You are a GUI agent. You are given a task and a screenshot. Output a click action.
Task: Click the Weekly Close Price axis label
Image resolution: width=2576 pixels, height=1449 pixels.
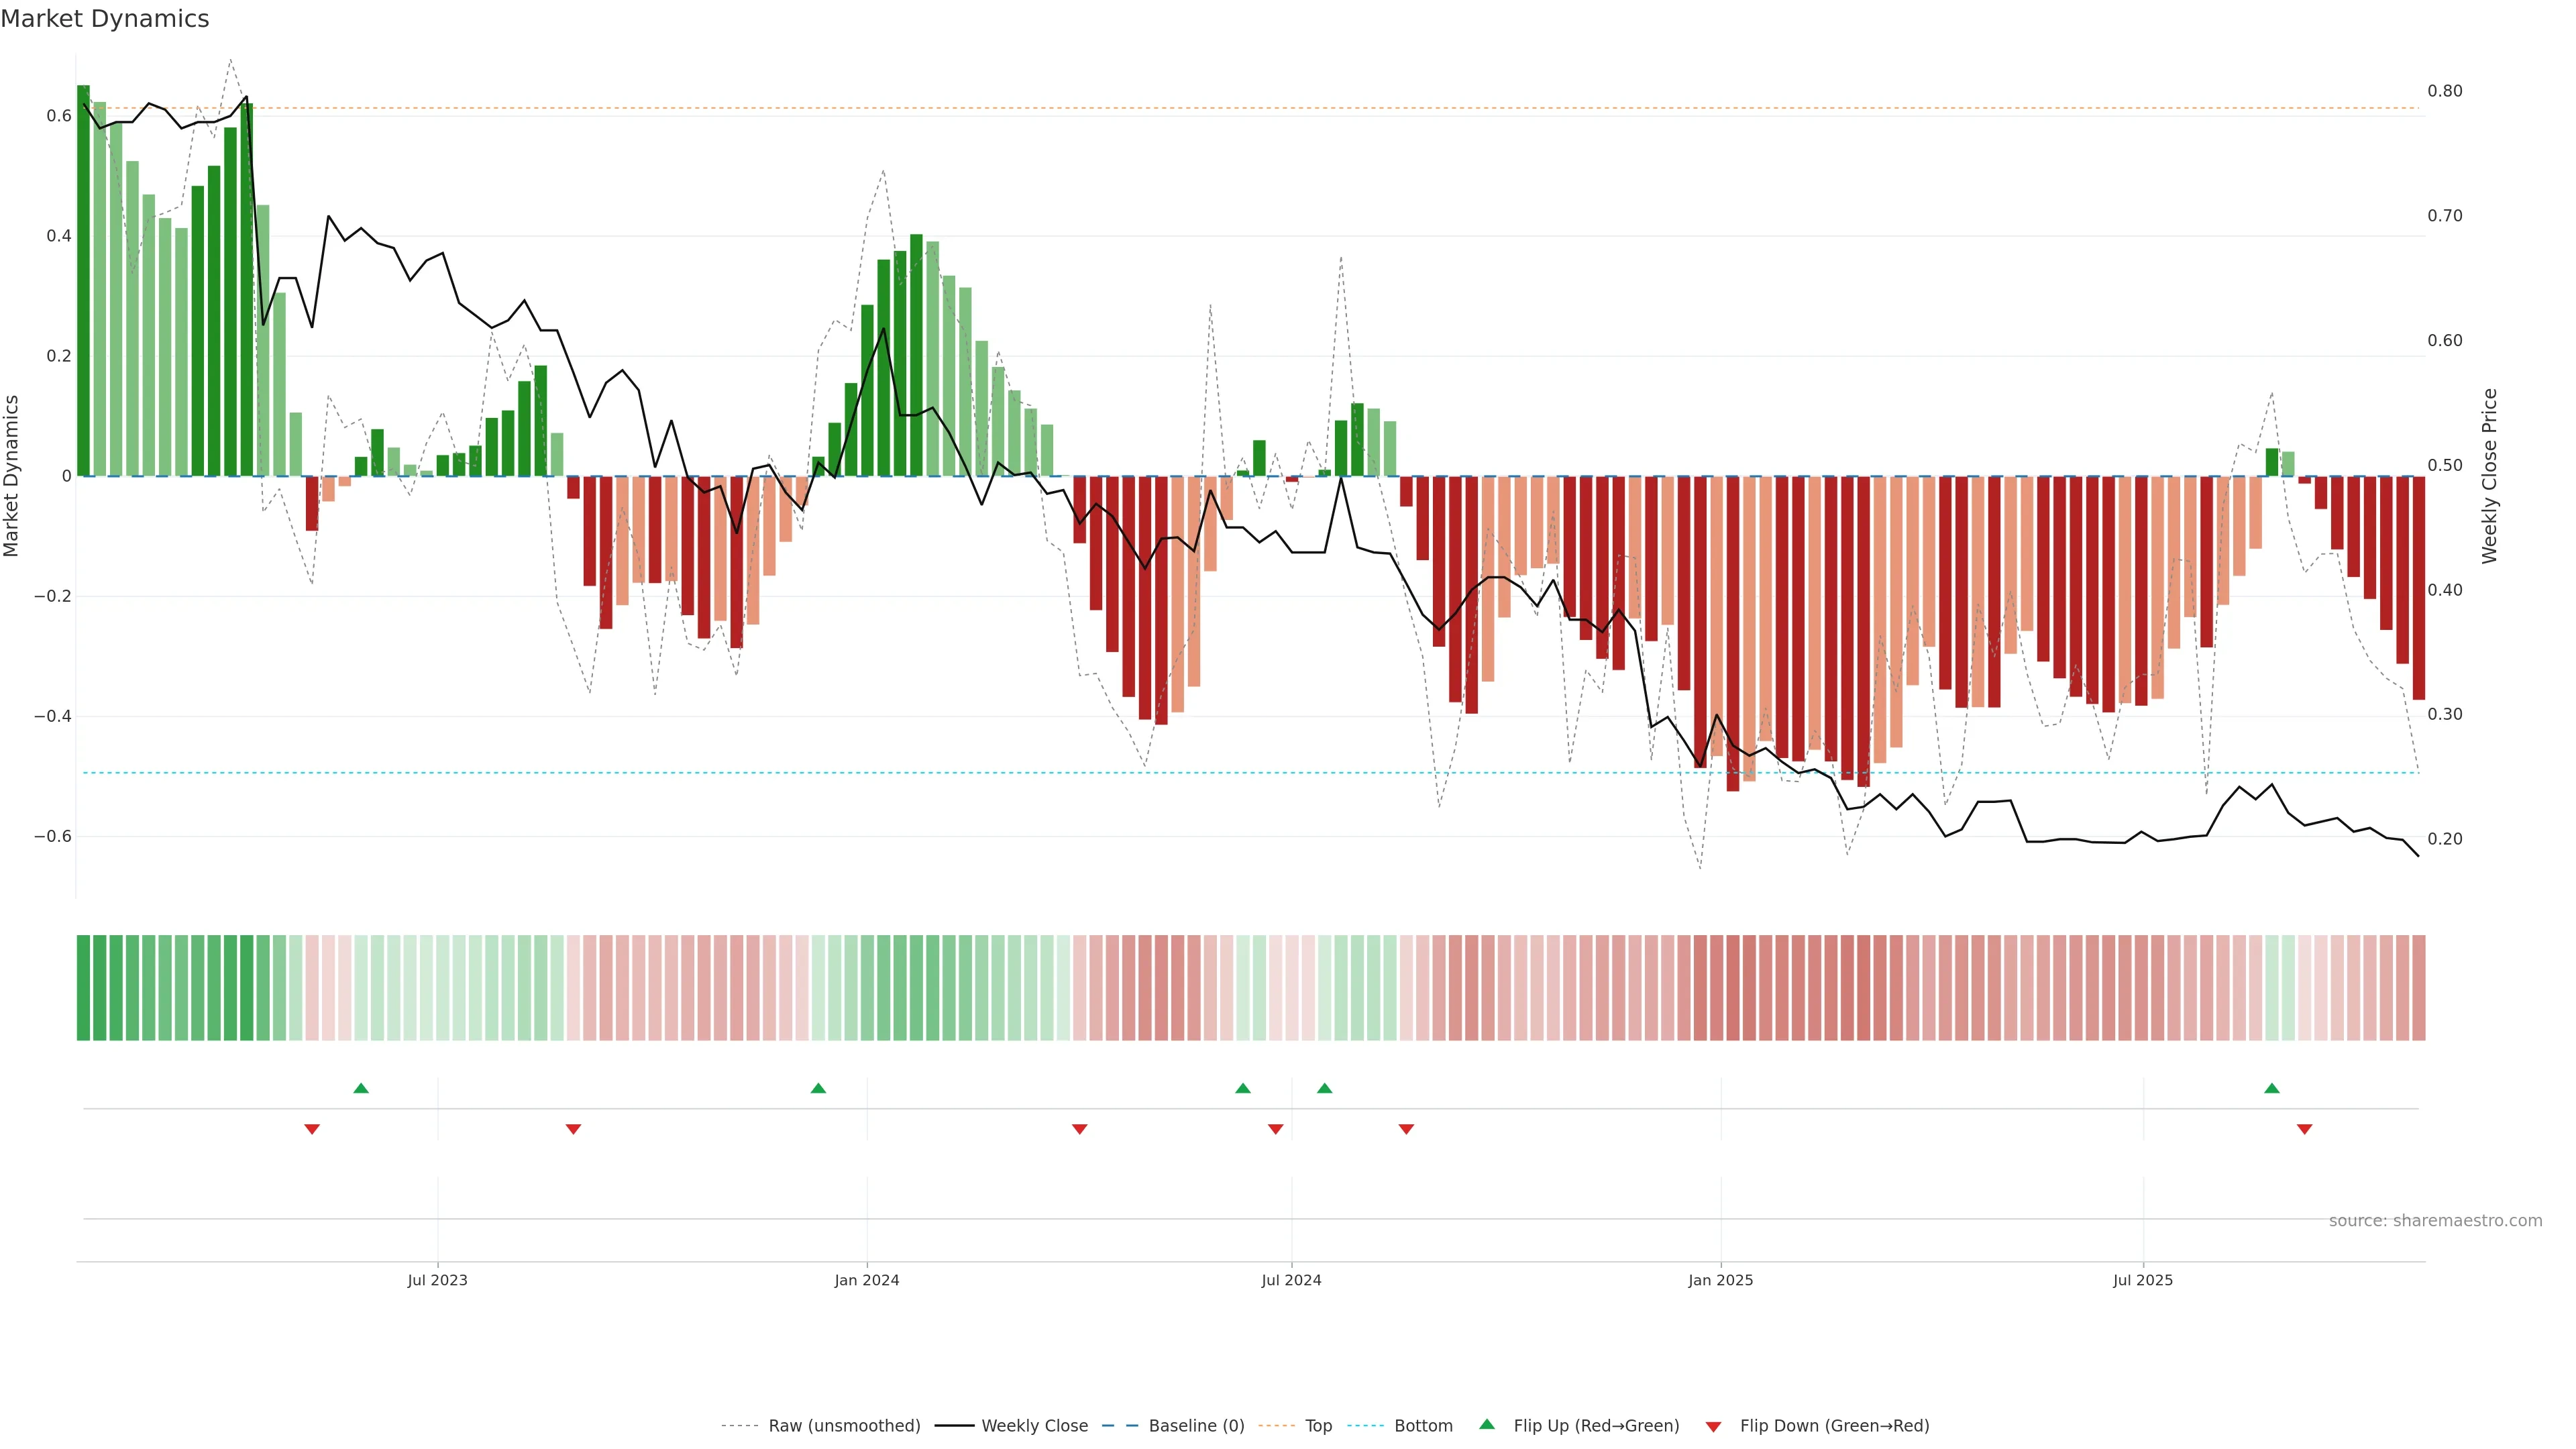pos(2489,476)
